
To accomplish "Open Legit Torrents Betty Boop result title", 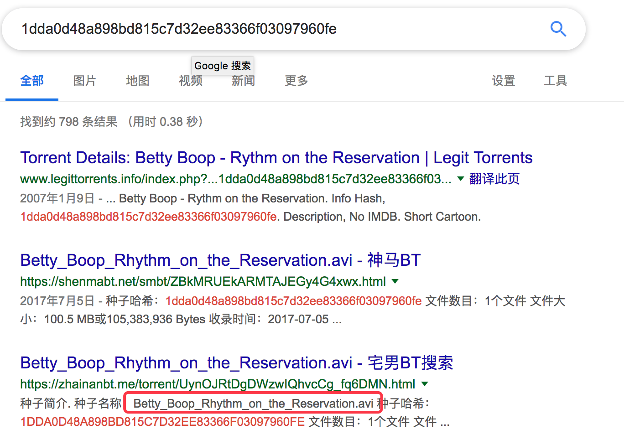I will coord(276,158).
